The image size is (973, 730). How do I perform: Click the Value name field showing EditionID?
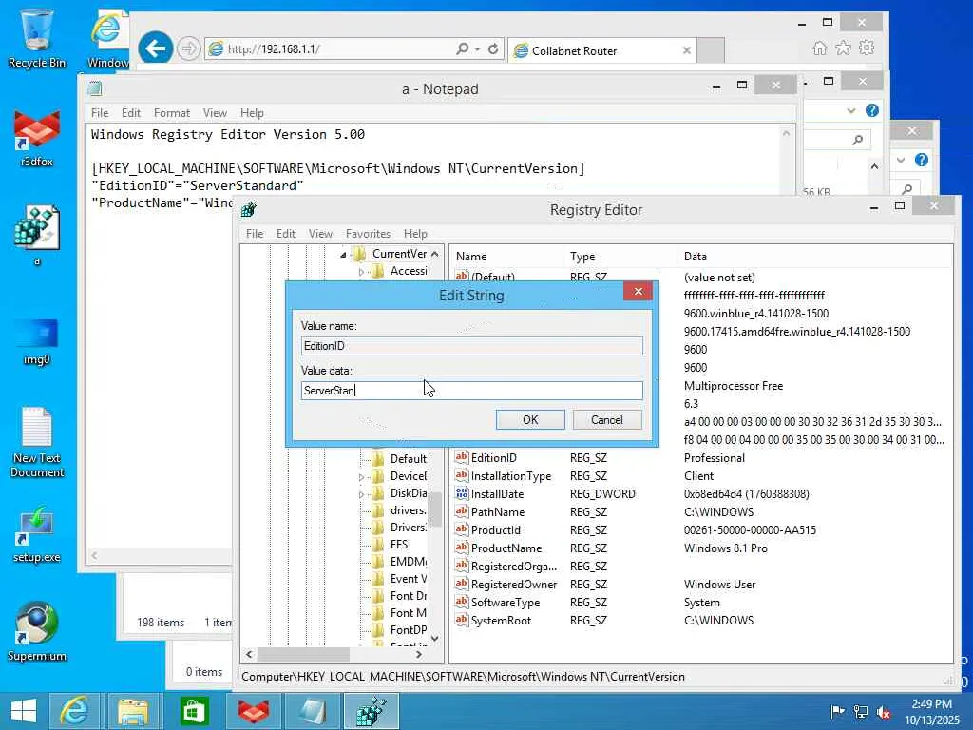tap(471, 346)
